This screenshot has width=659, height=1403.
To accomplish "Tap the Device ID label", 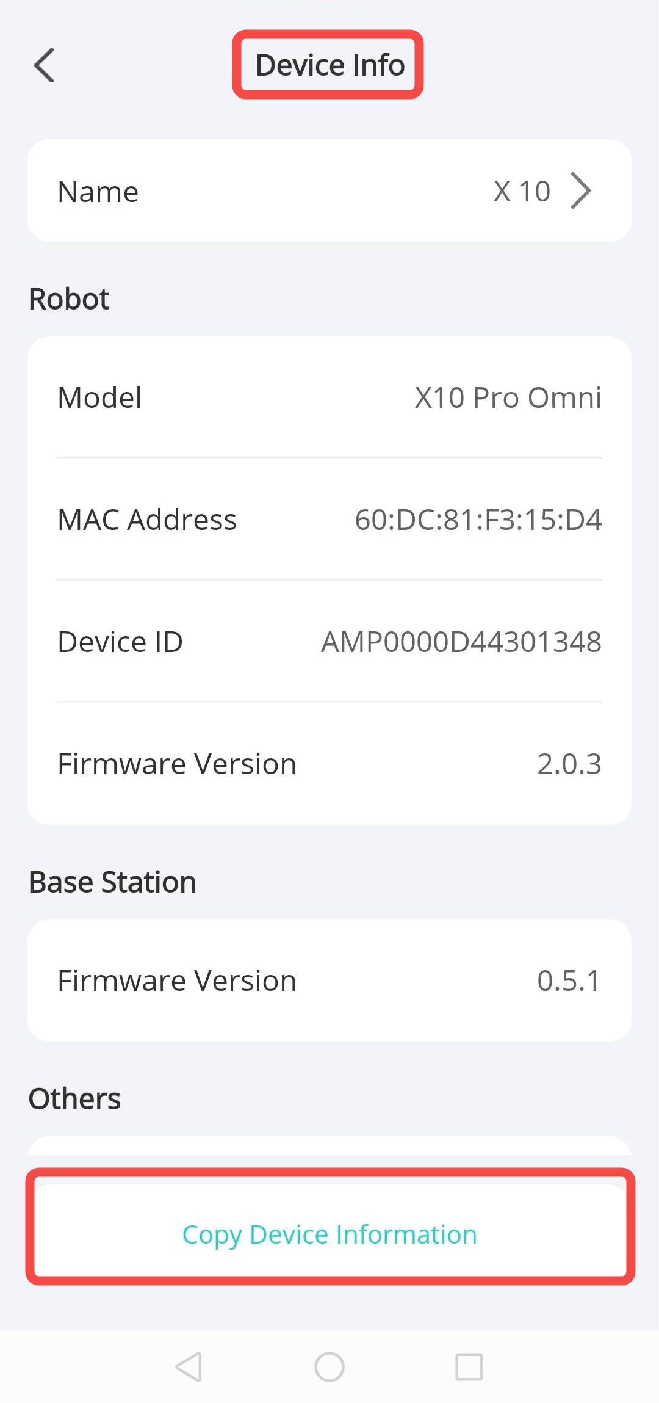I will point(120,642).
